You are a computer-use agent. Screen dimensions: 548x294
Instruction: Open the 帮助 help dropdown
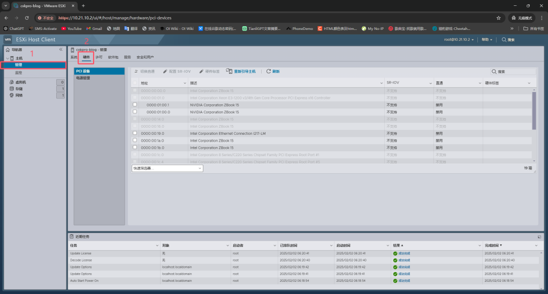click(x=487, y=40)
